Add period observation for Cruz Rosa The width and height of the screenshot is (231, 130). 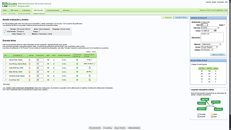click(90, 80)
